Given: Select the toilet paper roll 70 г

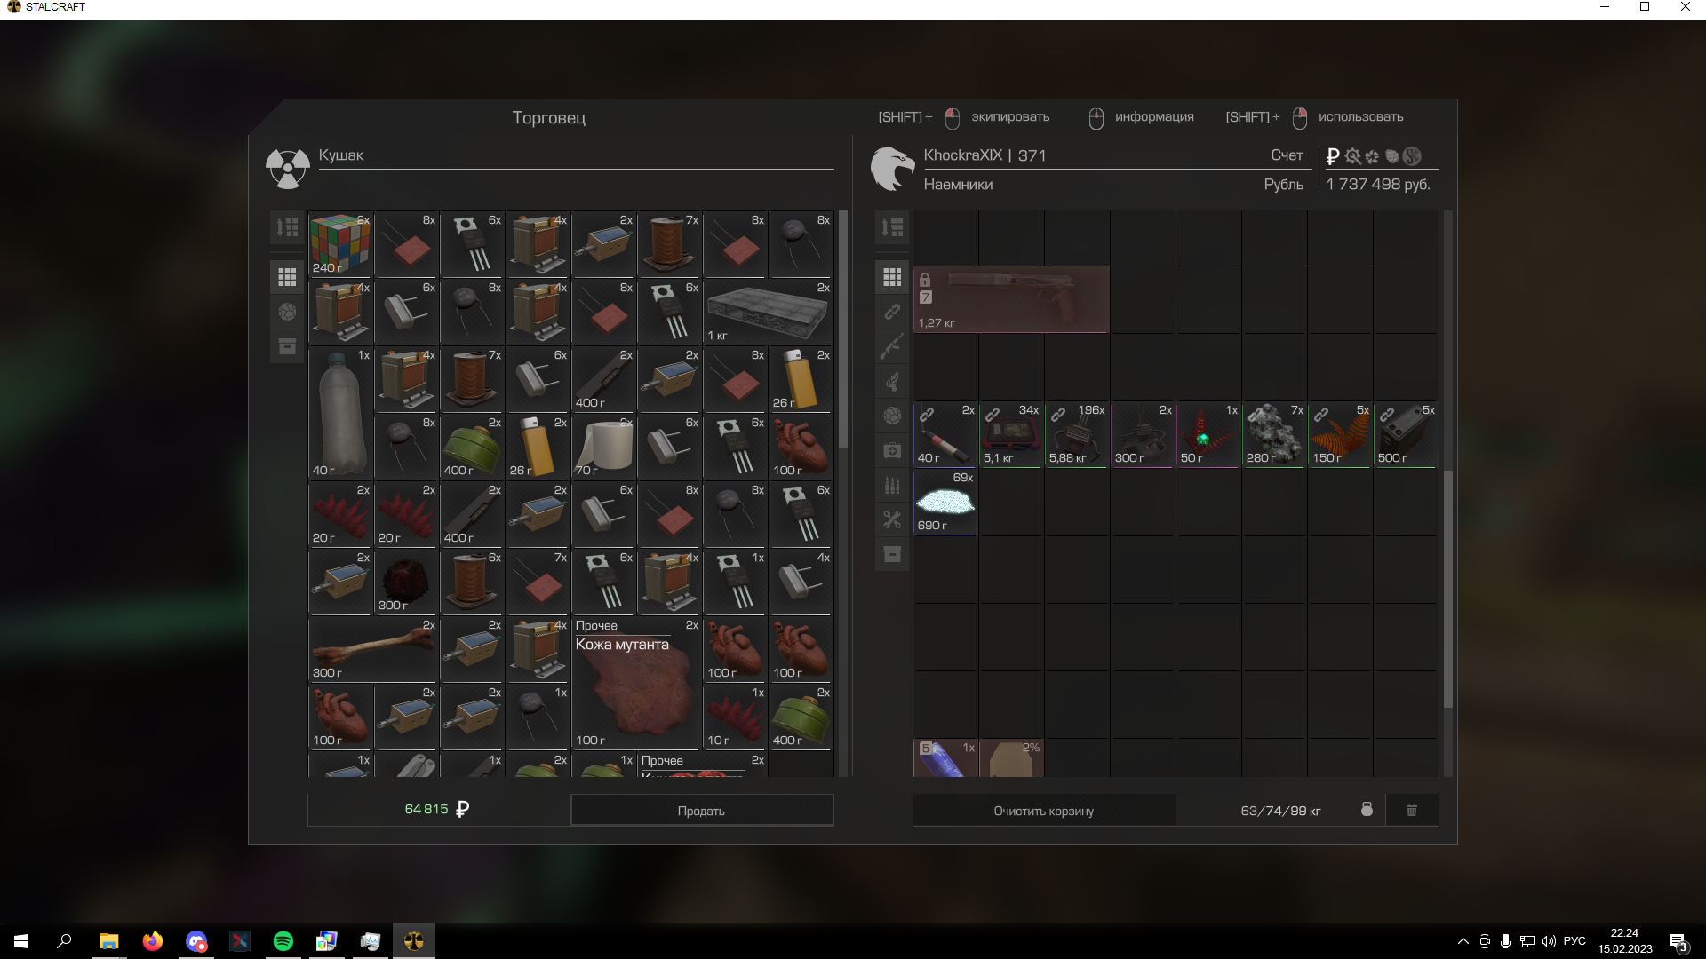Looking at the screenshot, I should pyautogui.click(x=603, y=447).
